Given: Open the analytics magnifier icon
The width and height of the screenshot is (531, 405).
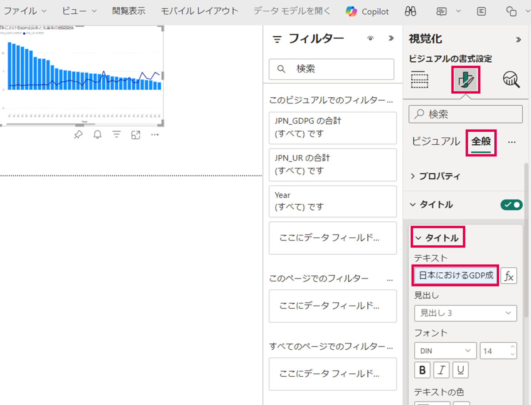Looking at the screenshot, I should (511, 80).
